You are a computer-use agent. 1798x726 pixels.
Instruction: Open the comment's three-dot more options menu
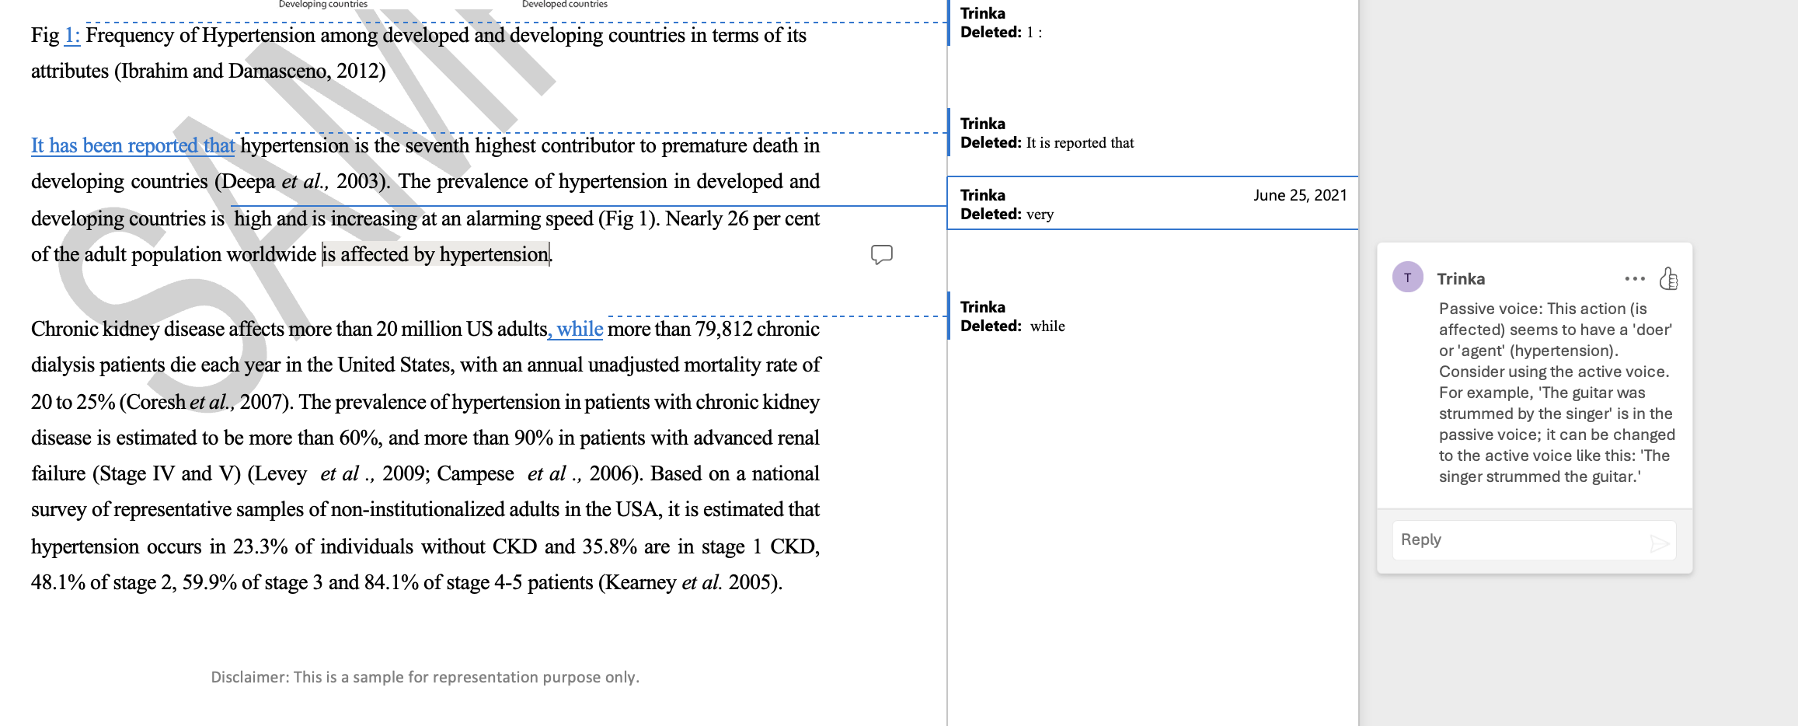click(x=1634, y=278)
